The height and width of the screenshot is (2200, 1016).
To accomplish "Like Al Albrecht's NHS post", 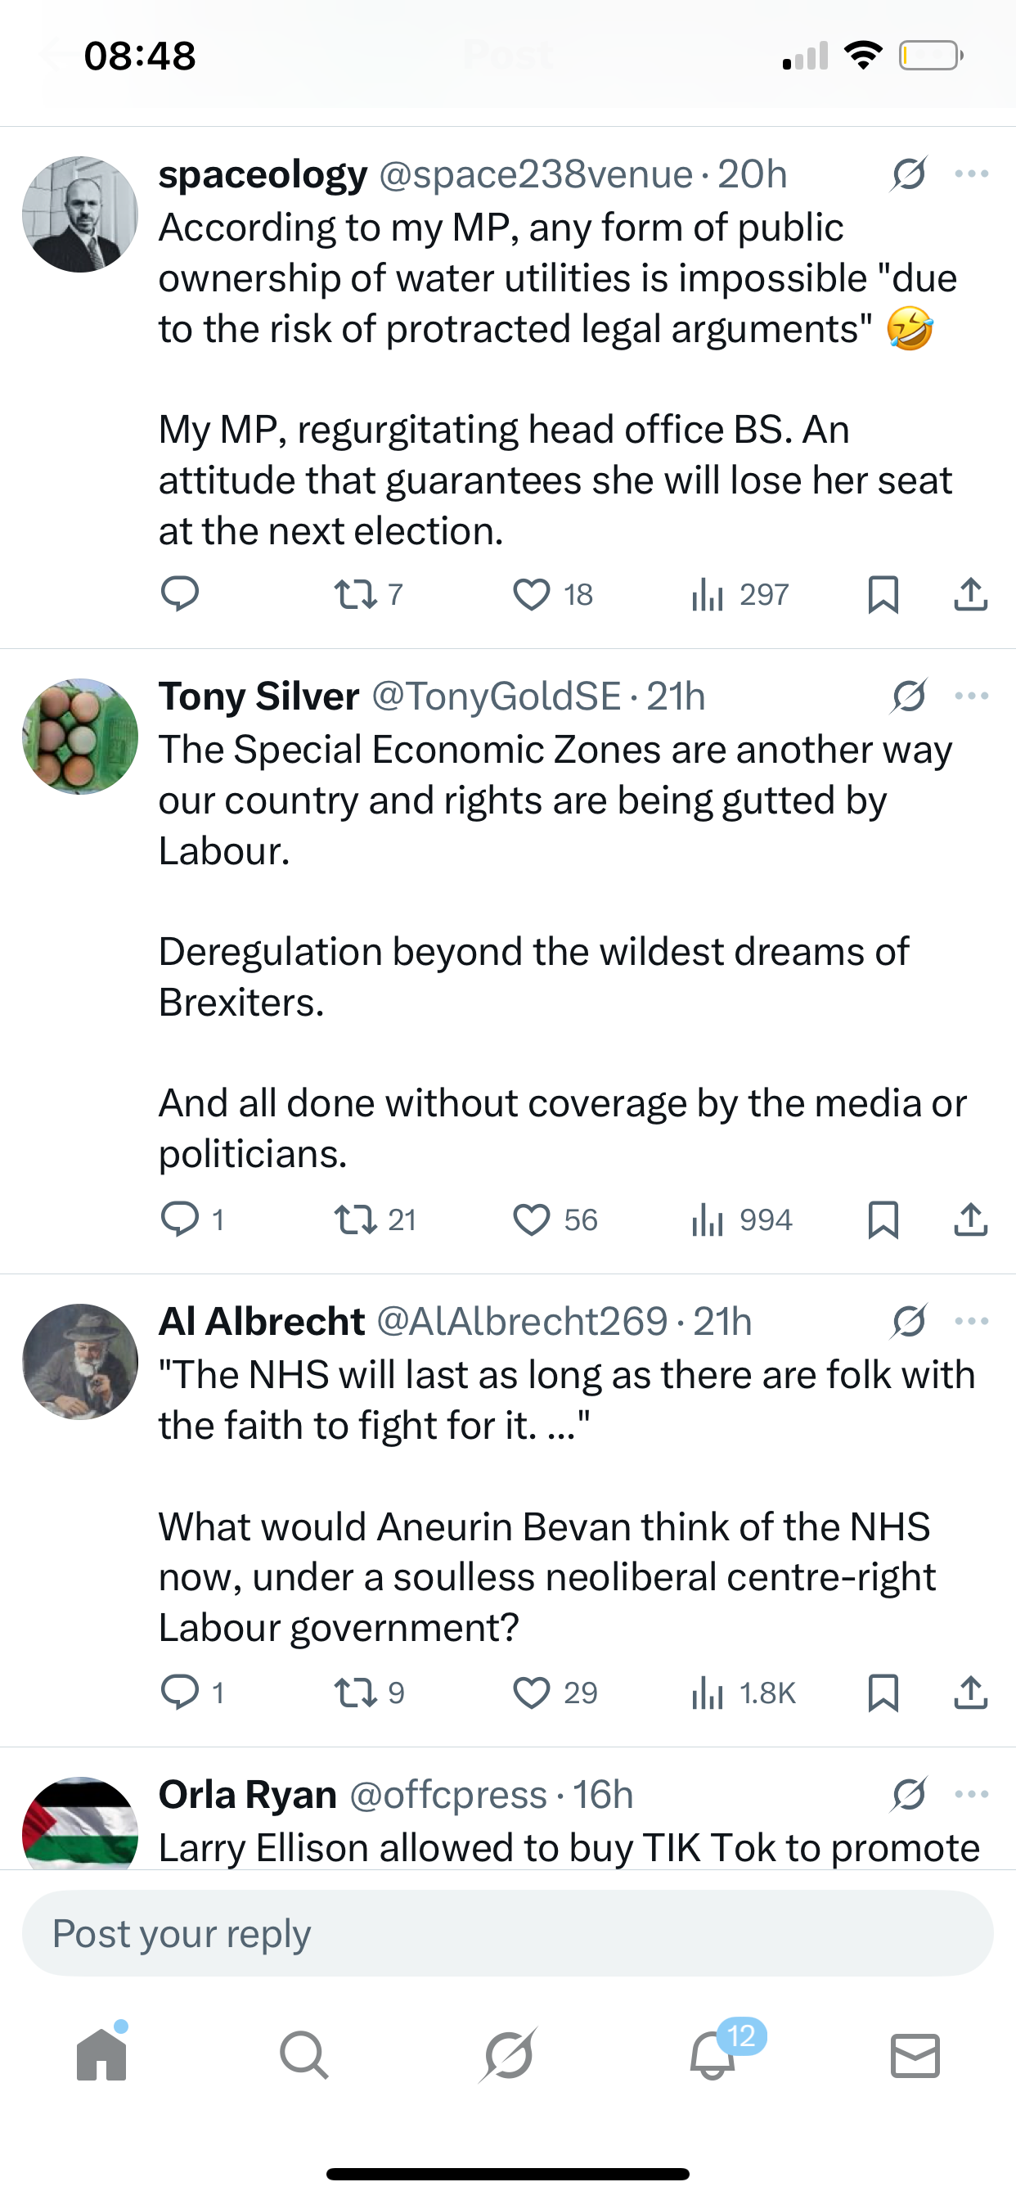I will click(x=531, y=1692).
